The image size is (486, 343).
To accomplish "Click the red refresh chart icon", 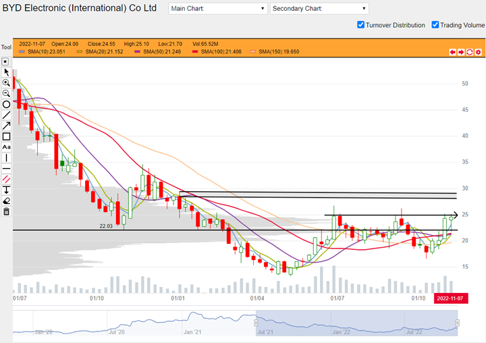I will pyautogui.click(x=470, y=52).
